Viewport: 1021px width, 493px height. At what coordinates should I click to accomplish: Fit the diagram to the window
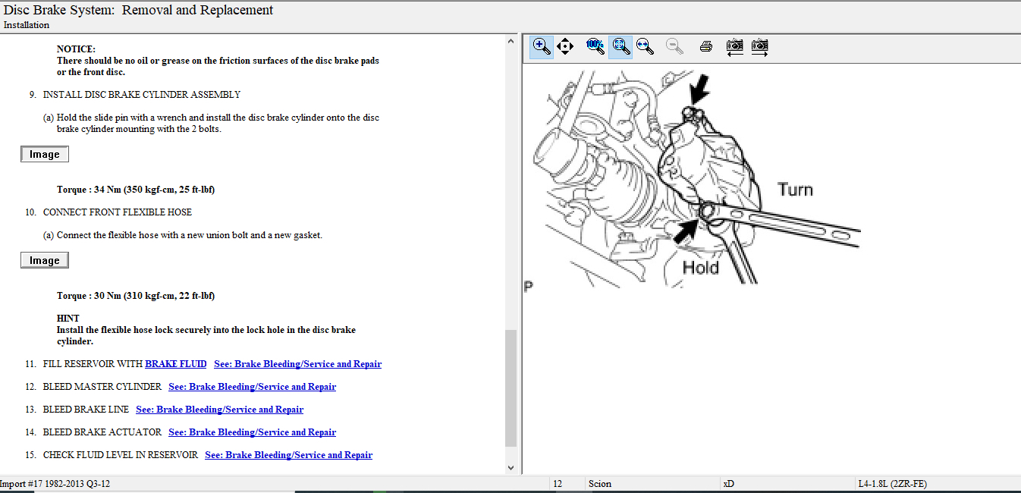click(620, 46)
